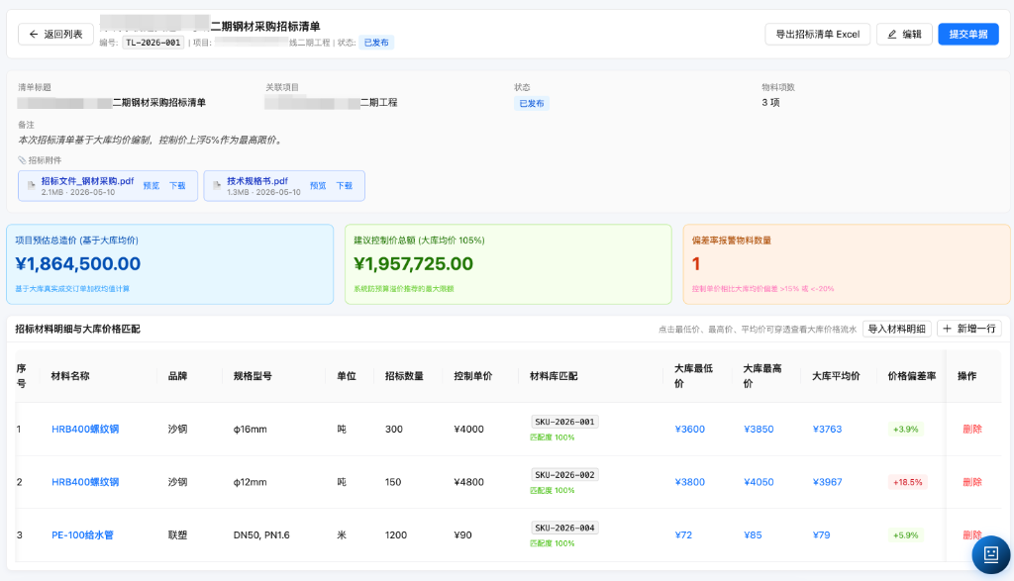Click the ¥1,864,500.00 estimated total
The height and width of the screenshot is (581, 1014).
pyautogui.click(x=77, y=263)
